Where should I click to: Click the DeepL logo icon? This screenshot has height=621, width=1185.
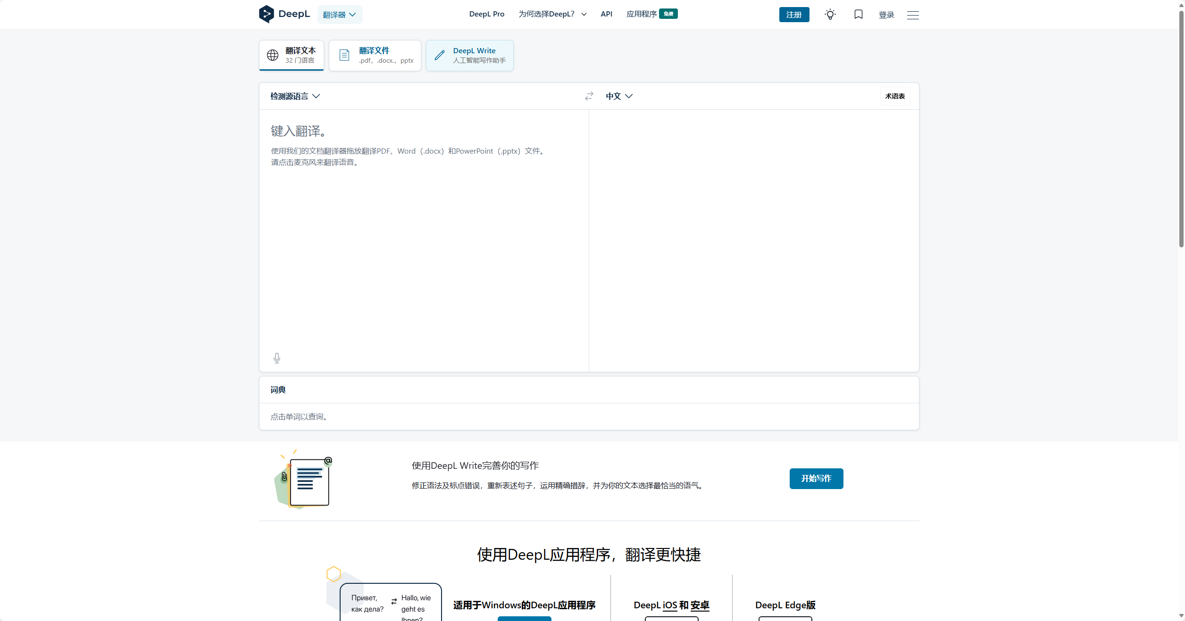[x=266, y=14]
